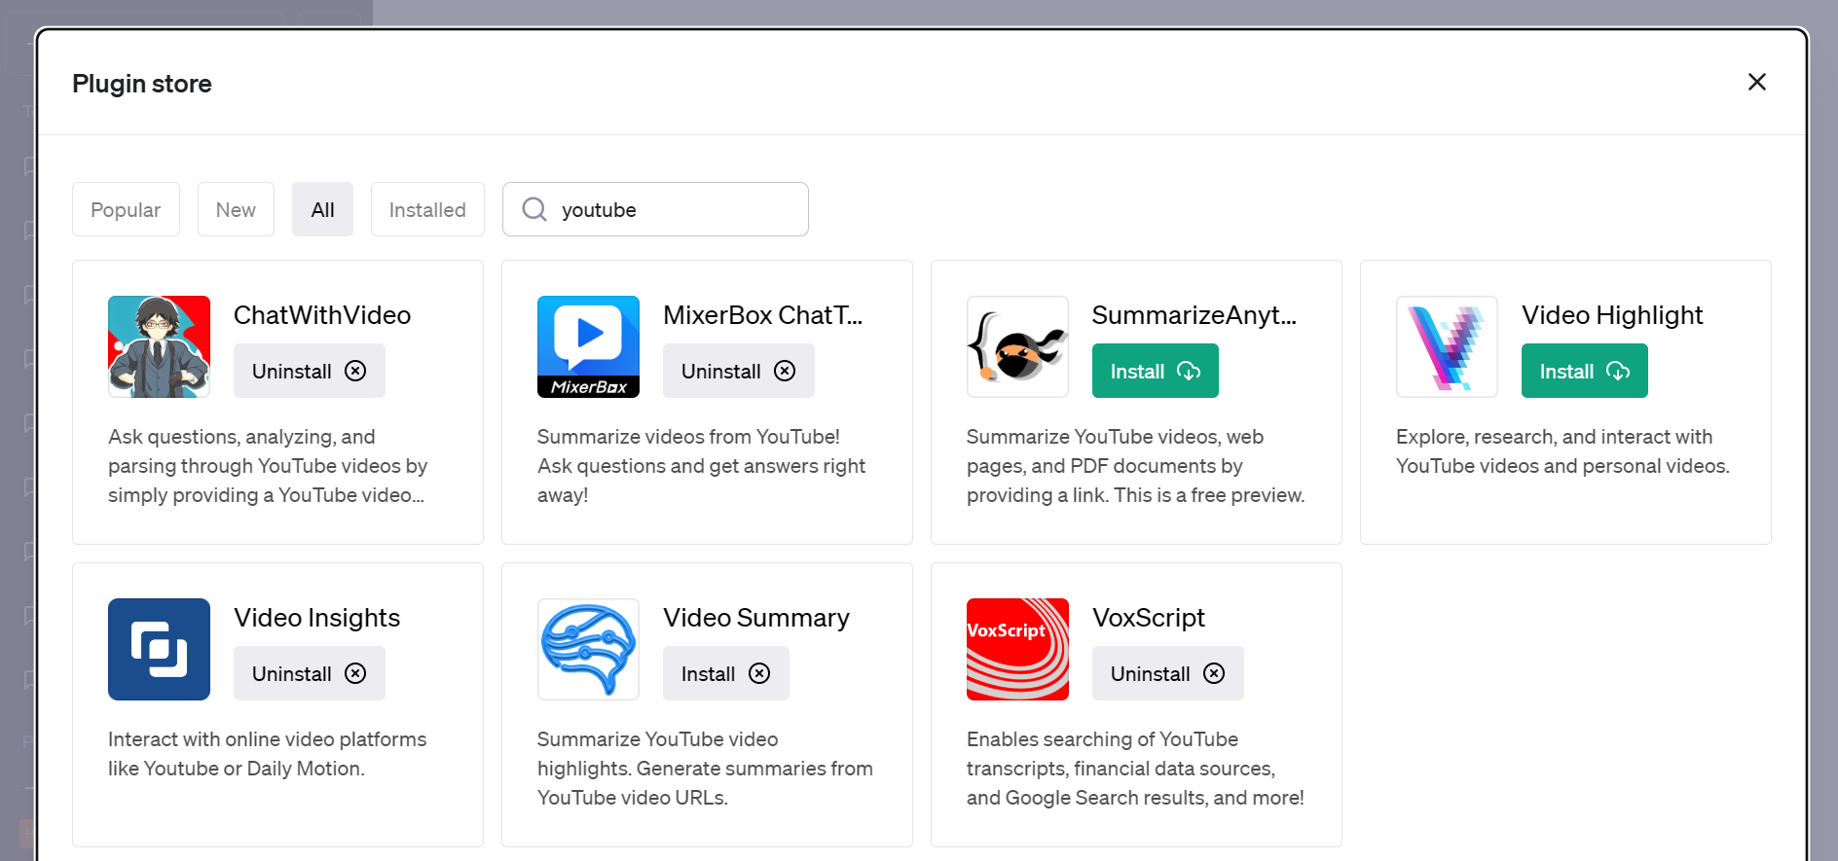
Task: Click the Video Insights title text
Action: coord(317,618)
